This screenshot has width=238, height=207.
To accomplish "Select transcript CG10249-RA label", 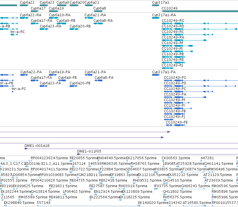I will point(173,37).
